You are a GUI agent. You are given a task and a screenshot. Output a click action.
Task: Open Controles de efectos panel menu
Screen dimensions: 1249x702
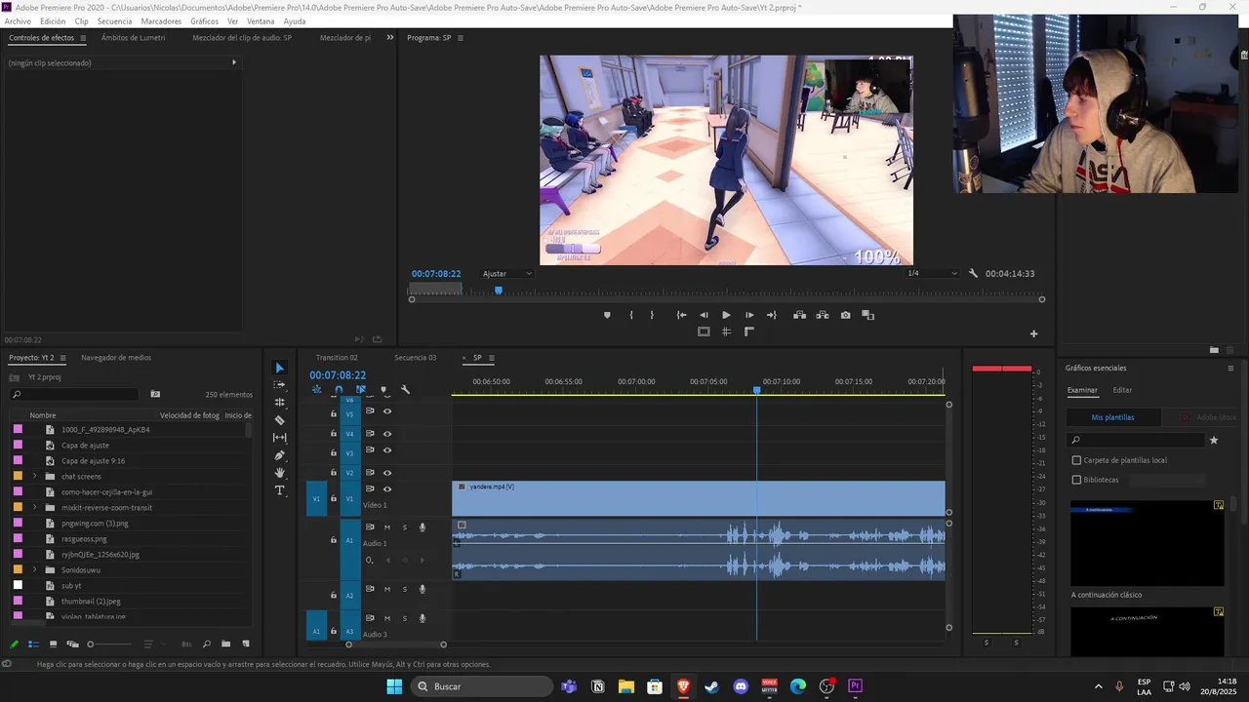tap(83, 38)
